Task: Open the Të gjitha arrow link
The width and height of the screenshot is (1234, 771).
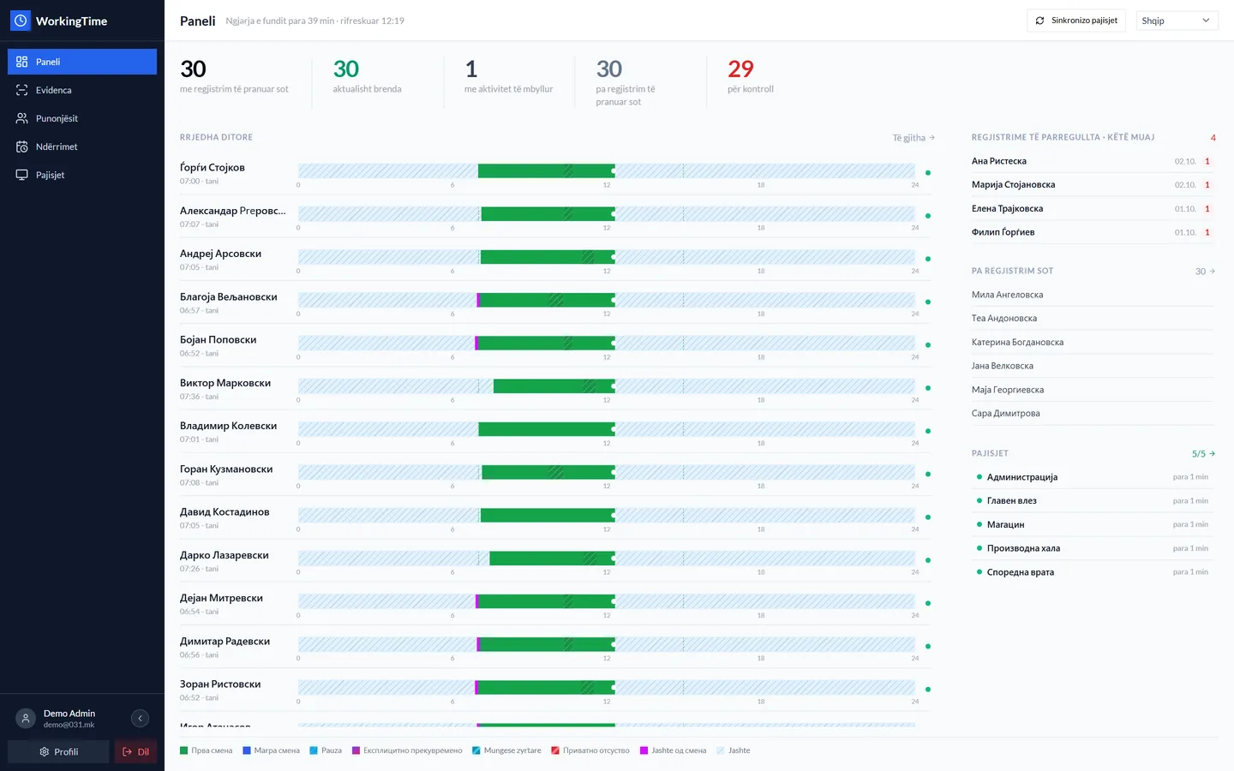Action: (914, 137)
